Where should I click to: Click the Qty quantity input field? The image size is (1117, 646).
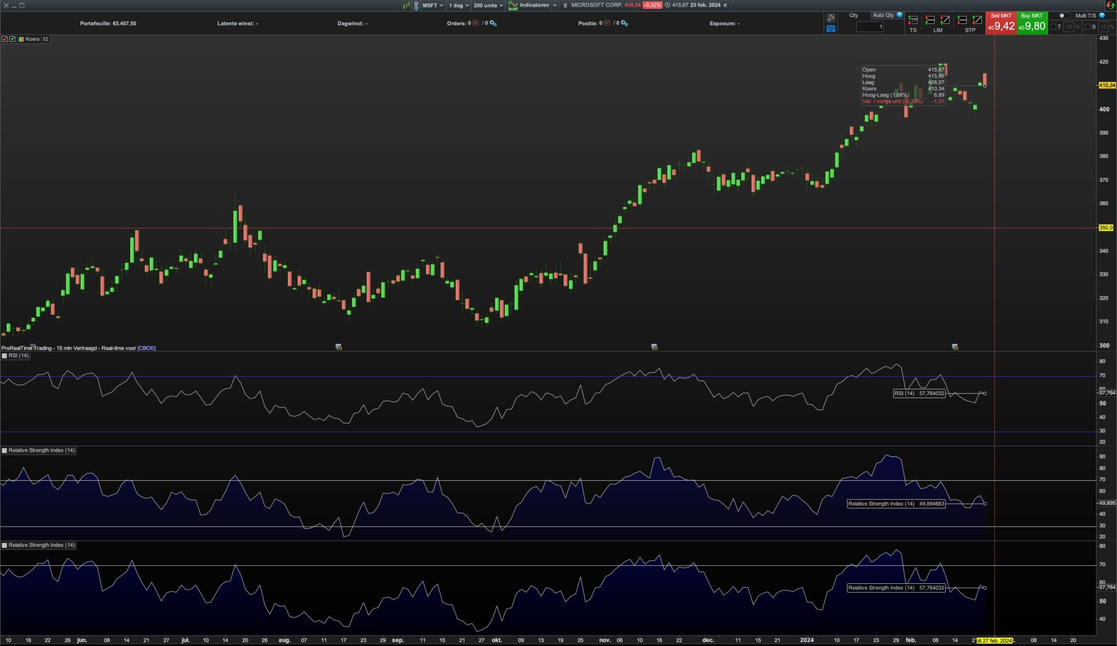870,27
